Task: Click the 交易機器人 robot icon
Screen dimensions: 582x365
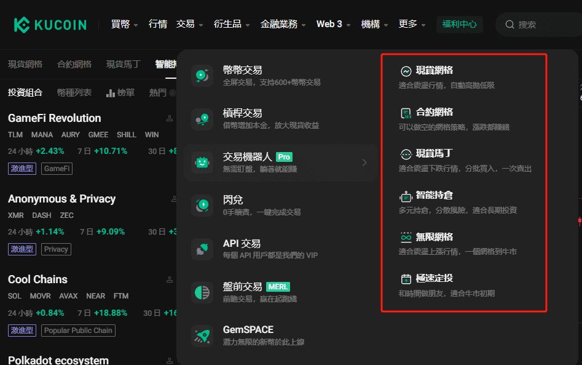Action: (x=202, y=162)
